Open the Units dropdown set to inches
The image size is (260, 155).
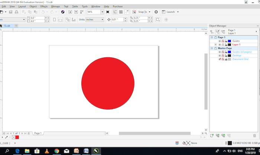click(102, 20)
